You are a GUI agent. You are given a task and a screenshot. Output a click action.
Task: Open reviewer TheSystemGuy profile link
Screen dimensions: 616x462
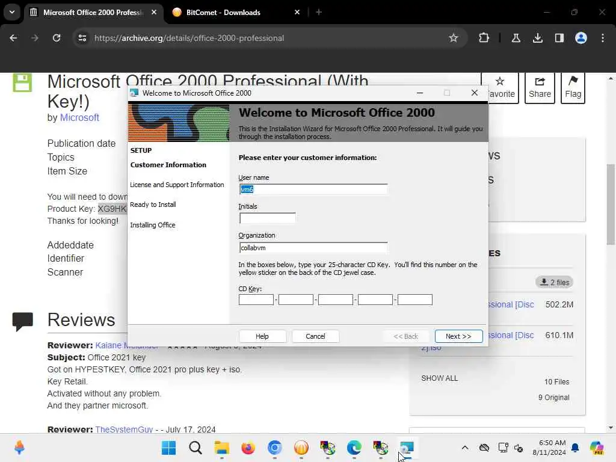pos(124,430)
